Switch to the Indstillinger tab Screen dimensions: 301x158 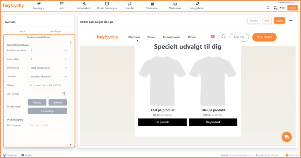pos(55,31)
